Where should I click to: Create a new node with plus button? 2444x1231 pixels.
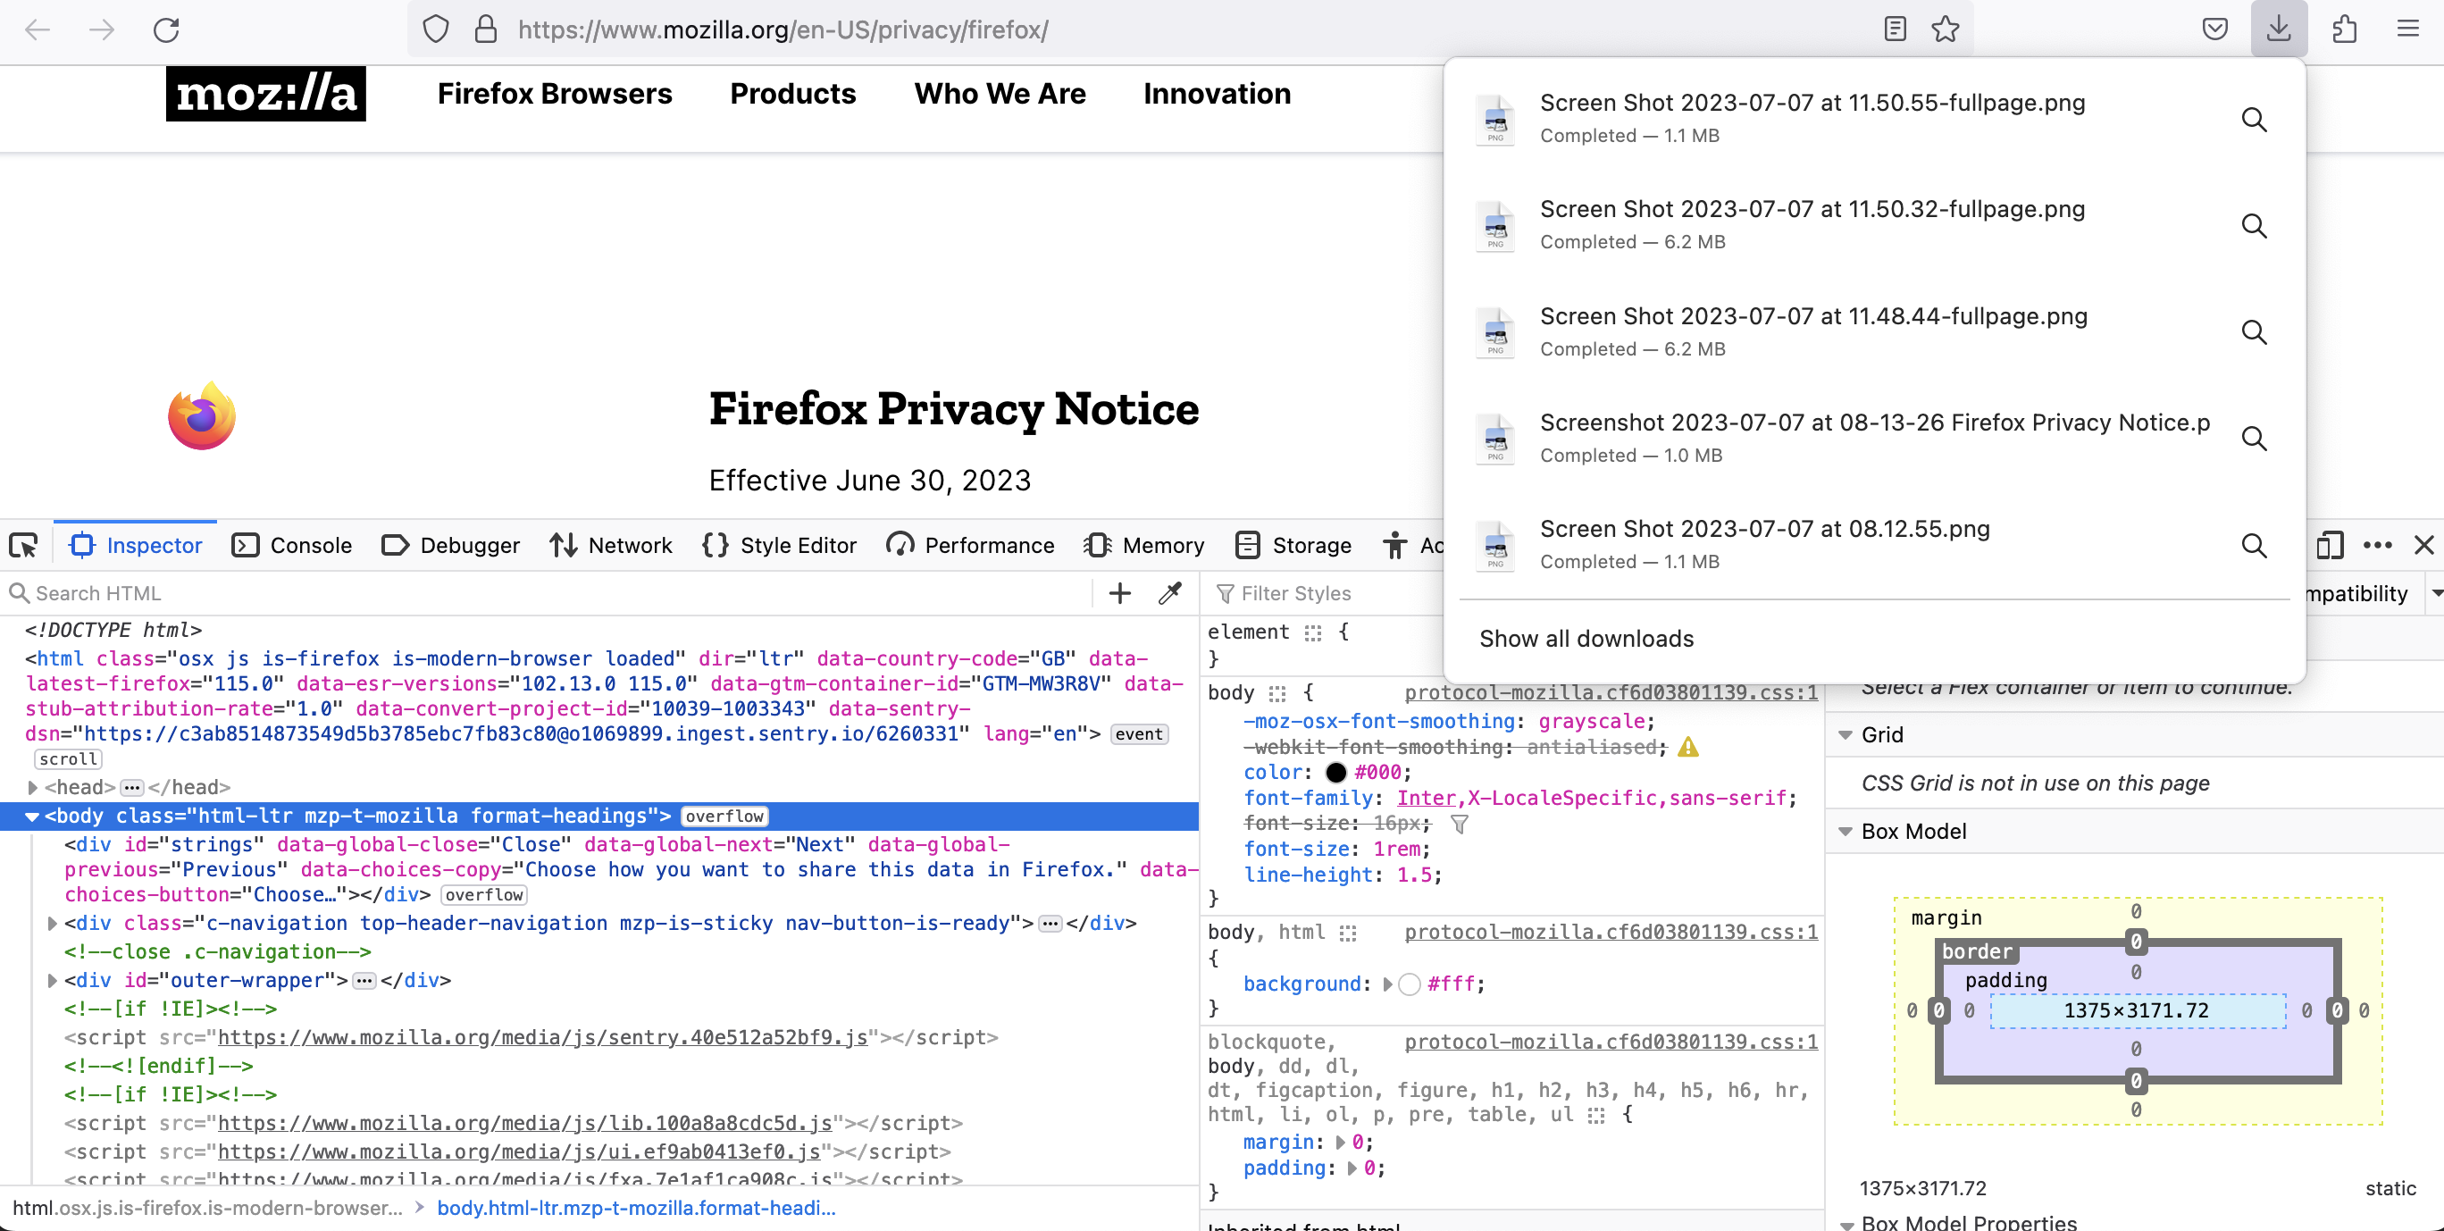[1120, 593]
